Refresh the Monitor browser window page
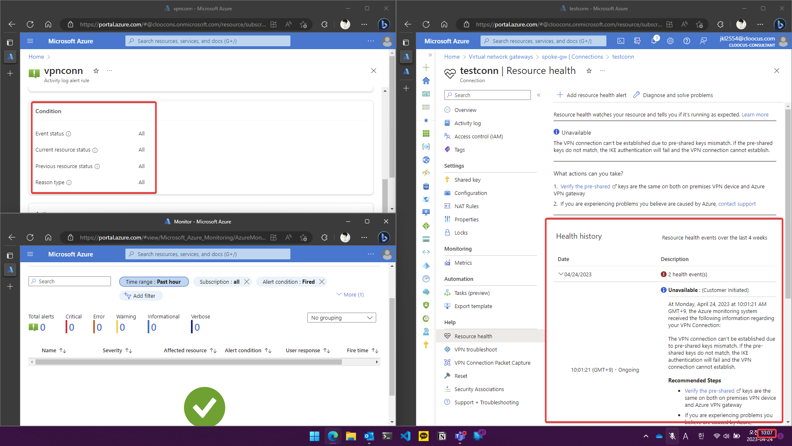 point(30,237)
